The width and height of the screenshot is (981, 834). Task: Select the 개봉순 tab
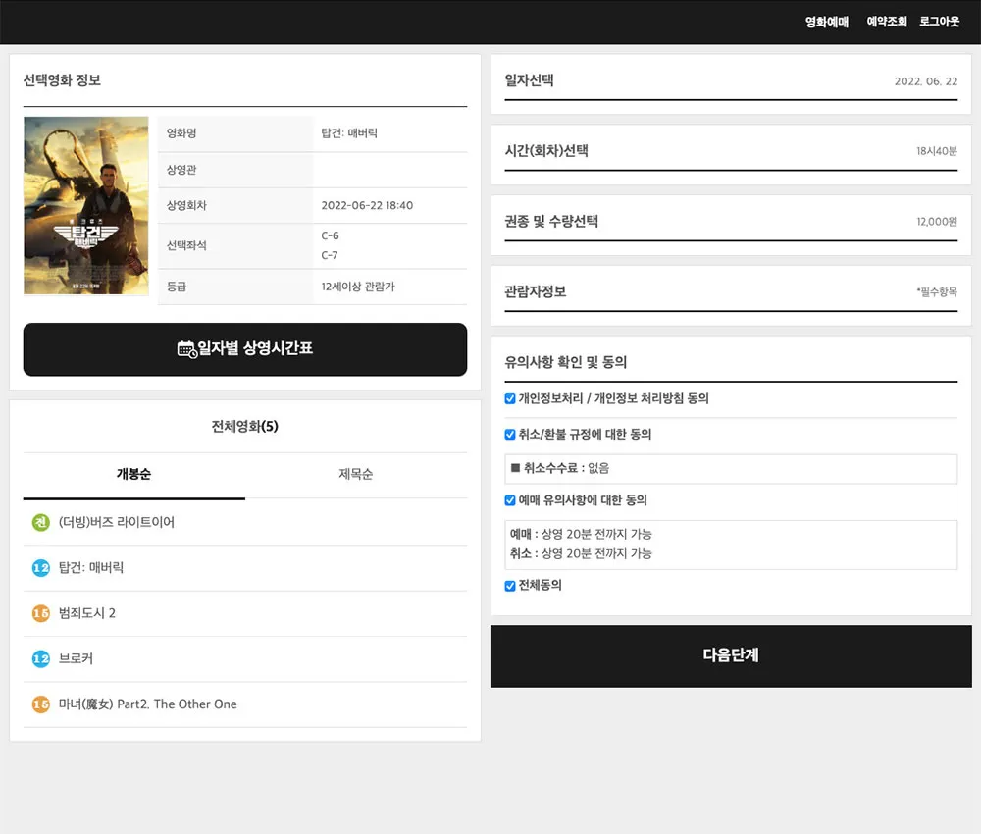pos(133,475)
